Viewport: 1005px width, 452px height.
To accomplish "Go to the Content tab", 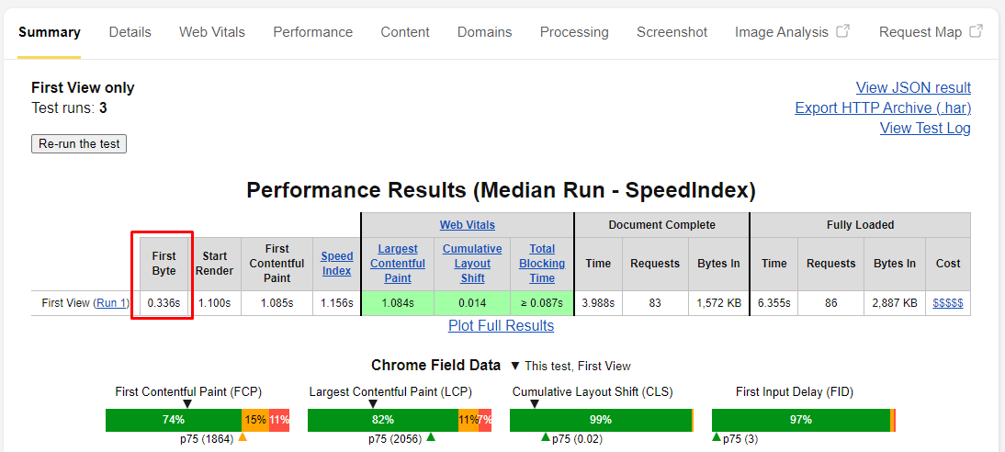I will tap(405, 32).
